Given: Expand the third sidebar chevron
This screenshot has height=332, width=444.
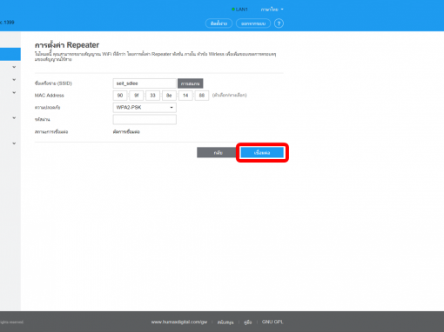Looking at the screenshot, I should click(14, 93).
